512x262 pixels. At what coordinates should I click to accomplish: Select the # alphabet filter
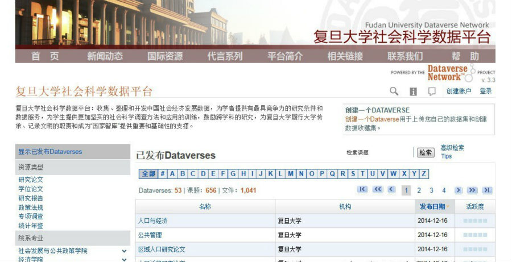pyautogui.click(x=162, y=174)
